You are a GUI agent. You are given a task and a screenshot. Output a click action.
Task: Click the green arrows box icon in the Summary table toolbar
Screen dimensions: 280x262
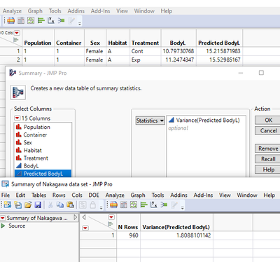click(x=134, y=205)
